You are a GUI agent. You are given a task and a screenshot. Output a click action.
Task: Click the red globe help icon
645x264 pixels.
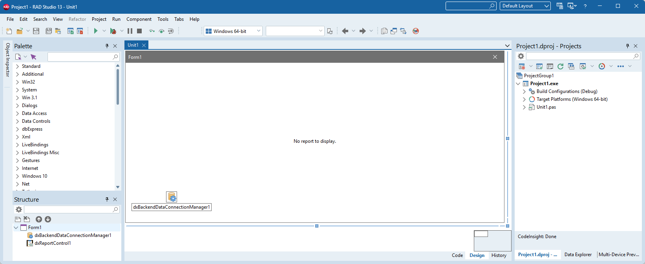coord(416,31)
